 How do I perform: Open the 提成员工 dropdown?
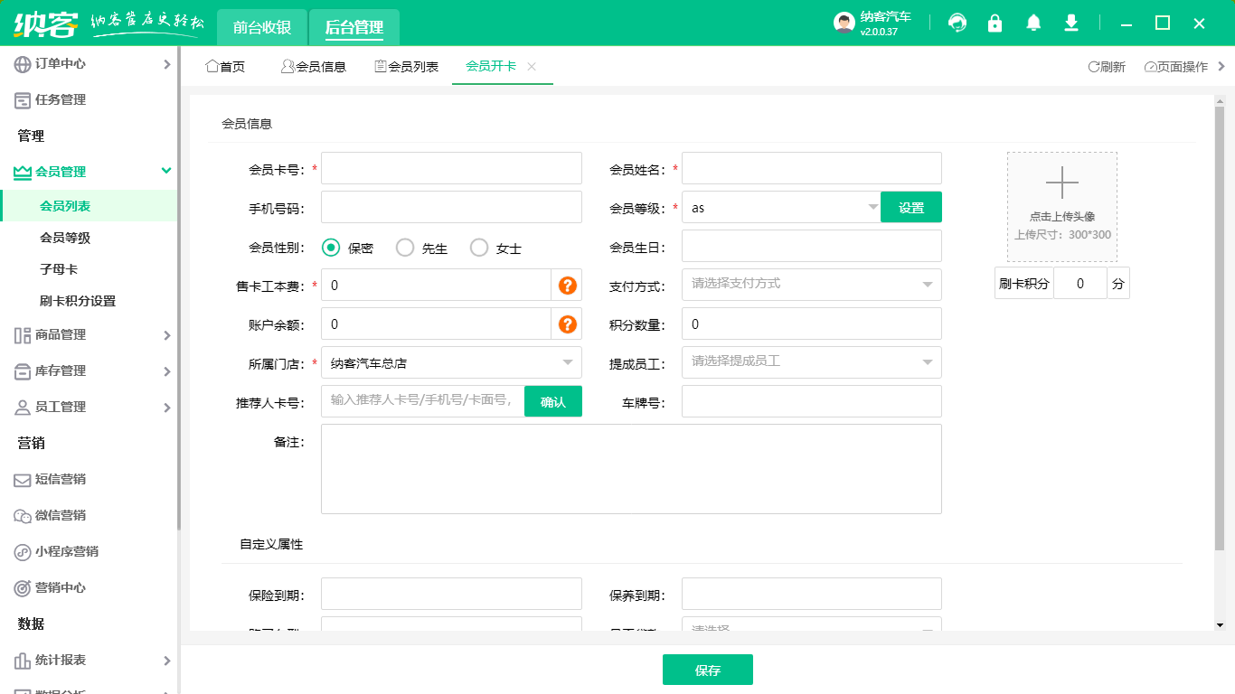pos(811,361)
